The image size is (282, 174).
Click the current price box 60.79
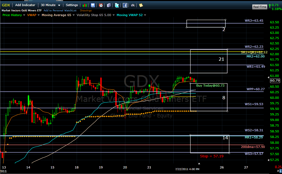click(x=275, y=80)
